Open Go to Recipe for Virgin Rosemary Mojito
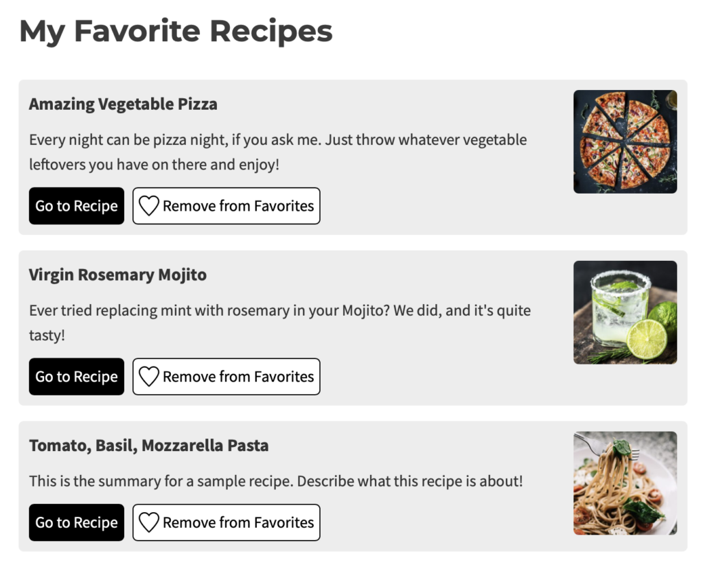Viewport: 703px width, 567px height. coord(76,377)
